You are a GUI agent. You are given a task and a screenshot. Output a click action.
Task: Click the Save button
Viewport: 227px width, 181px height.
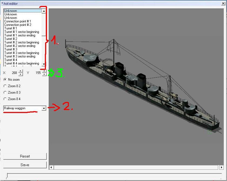[x=25, y=165]
